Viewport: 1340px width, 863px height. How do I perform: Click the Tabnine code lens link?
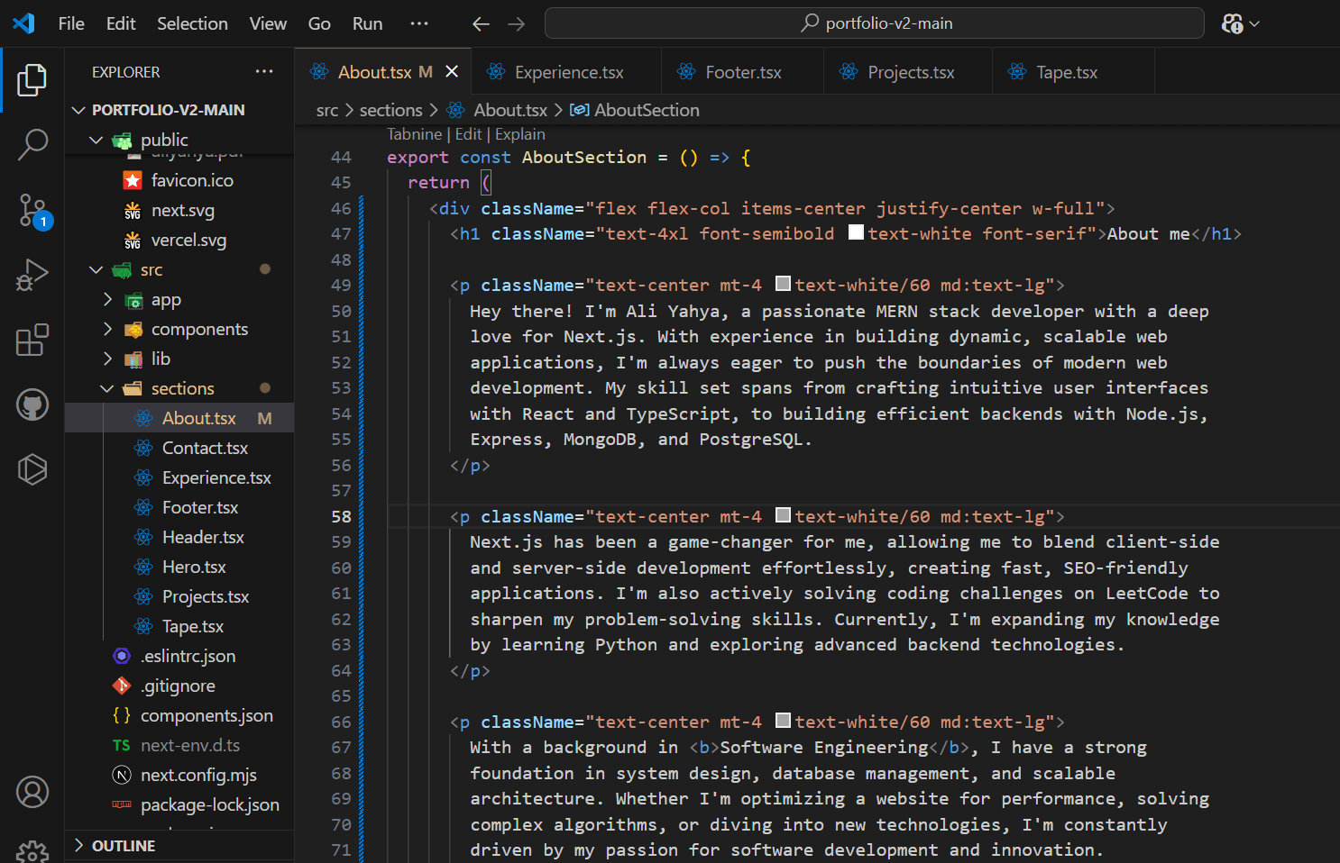414,134
